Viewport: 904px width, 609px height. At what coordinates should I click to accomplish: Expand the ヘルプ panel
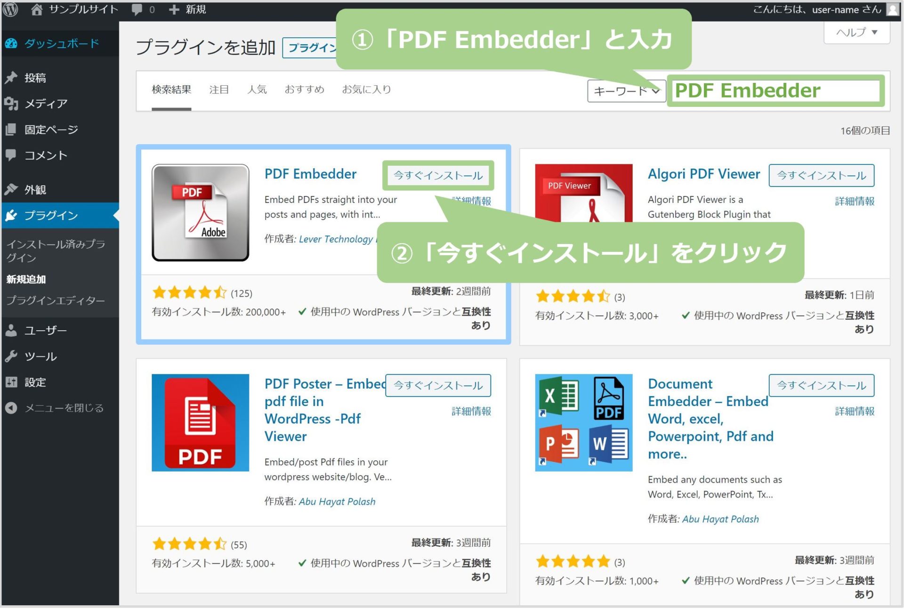click(x=856, y=32)
